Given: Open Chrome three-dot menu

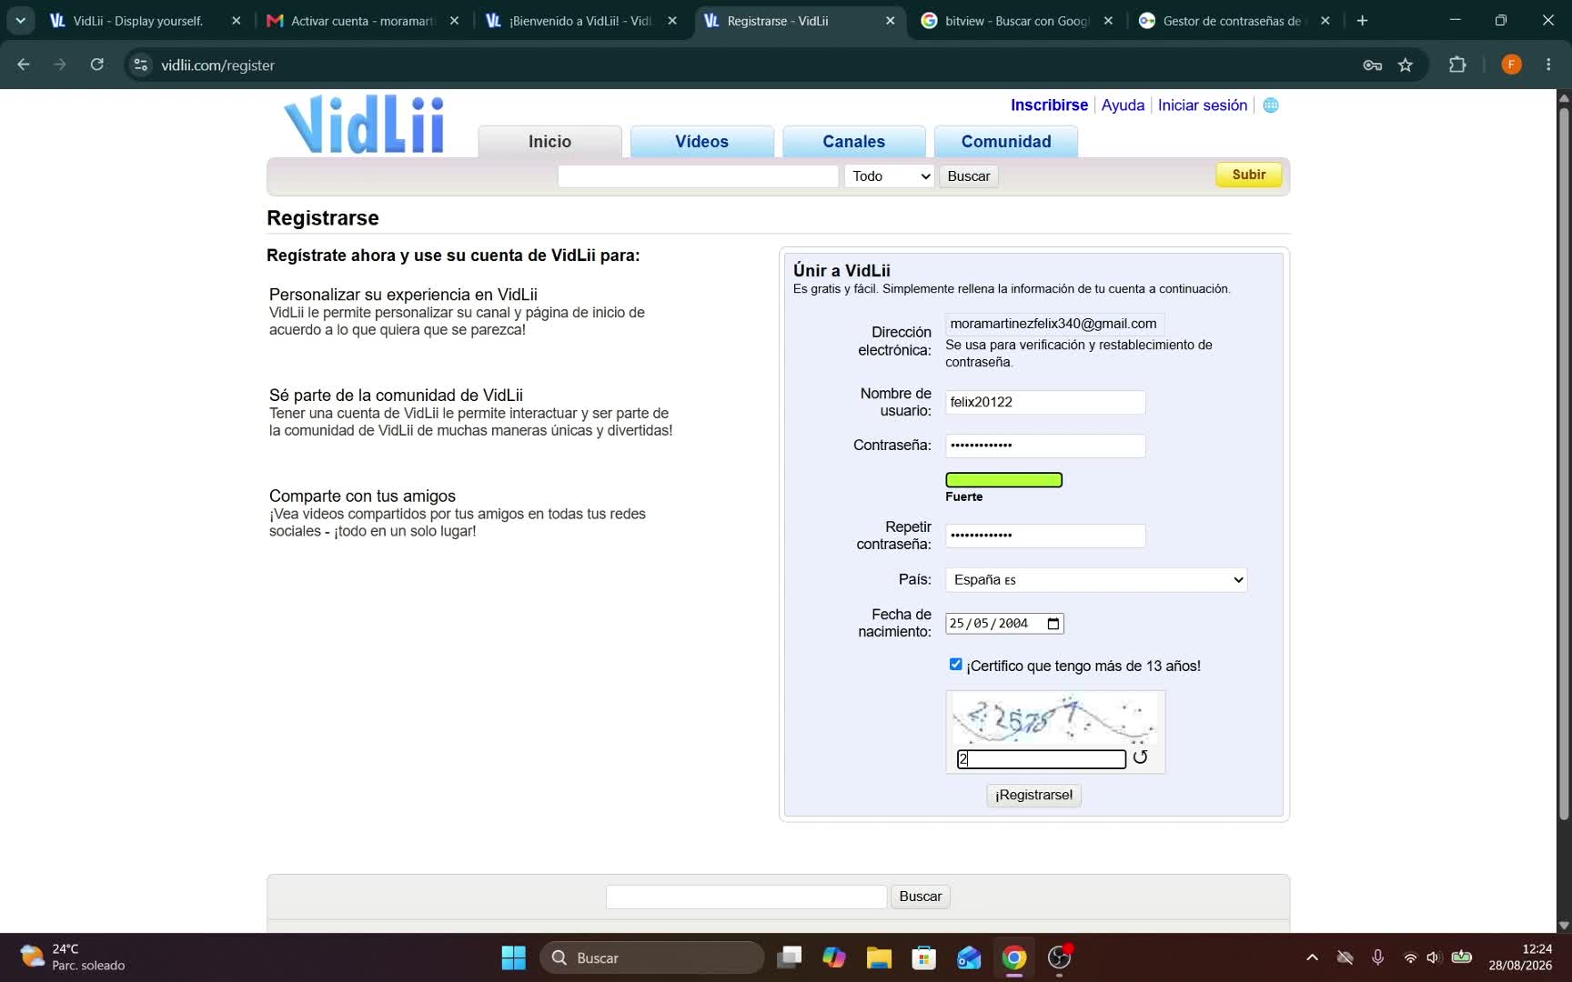Looking at the screenshot, I should (x=1548, y=65).
